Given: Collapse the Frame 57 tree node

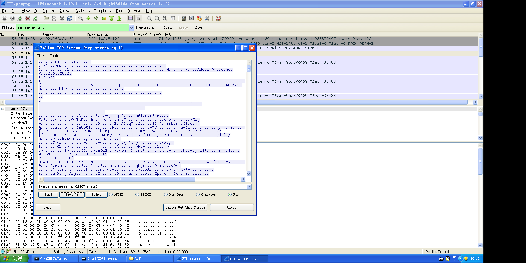Looking at the screenshot, I should [x=3, y=109].
